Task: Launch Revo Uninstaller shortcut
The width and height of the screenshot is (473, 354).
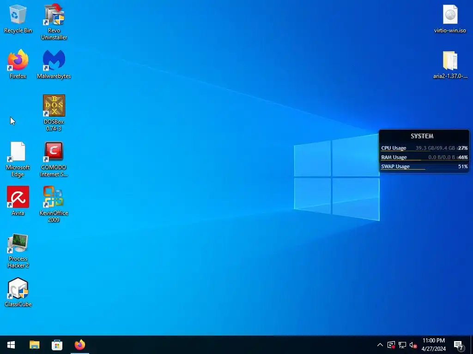Action: tap(54, 22)
